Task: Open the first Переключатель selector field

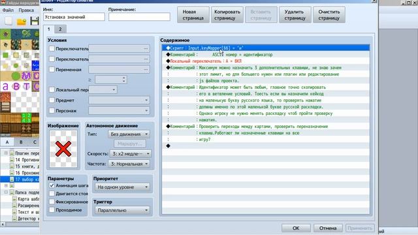Action: pos(119,49)
